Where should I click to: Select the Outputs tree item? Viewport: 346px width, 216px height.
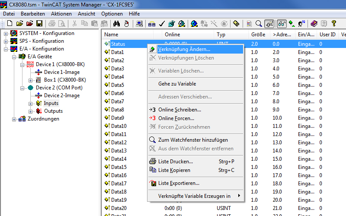53,111
